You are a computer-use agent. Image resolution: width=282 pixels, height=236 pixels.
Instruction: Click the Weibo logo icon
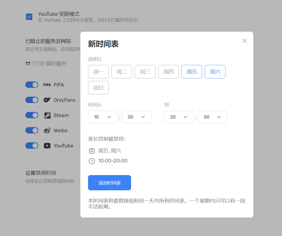click(x=47, y=130)
